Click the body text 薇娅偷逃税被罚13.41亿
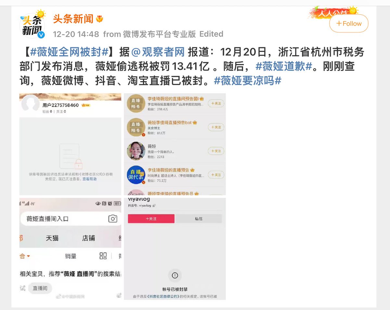Viewport: 390px width, 310px height. click(x=152, y=66)
